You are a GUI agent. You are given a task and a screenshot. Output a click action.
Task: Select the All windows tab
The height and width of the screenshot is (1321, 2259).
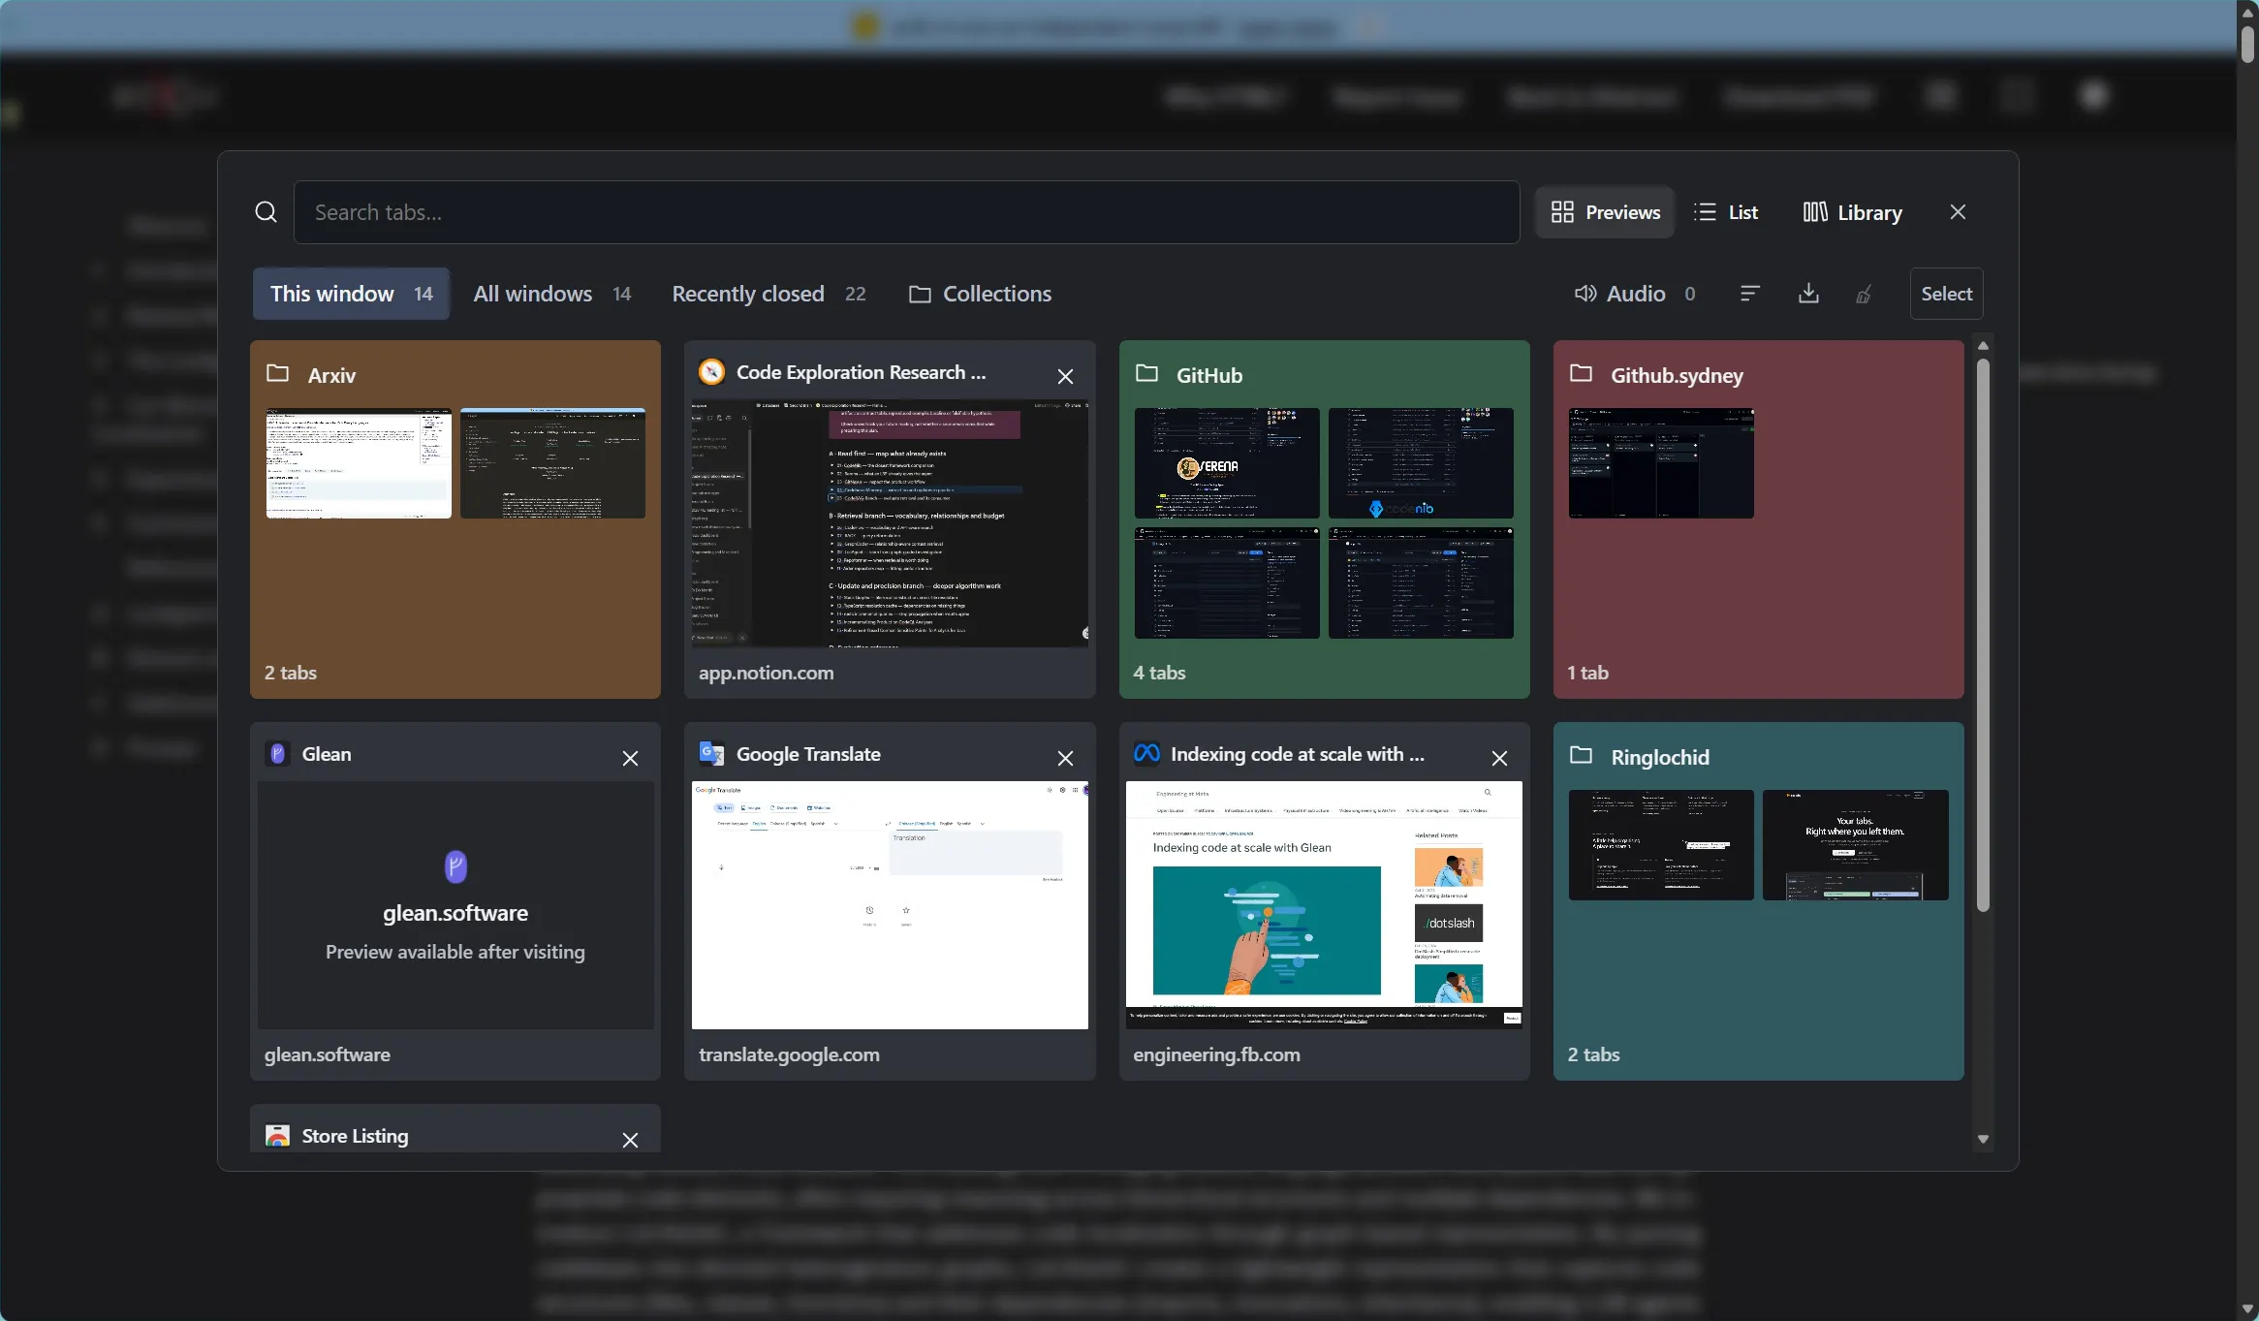[x=551, y=294]
